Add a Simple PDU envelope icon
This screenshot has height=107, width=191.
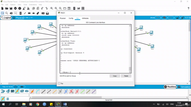coord(43,13)
